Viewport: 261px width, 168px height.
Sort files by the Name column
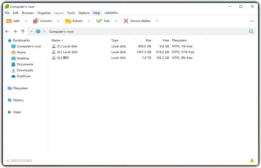(x=55, y=40)
